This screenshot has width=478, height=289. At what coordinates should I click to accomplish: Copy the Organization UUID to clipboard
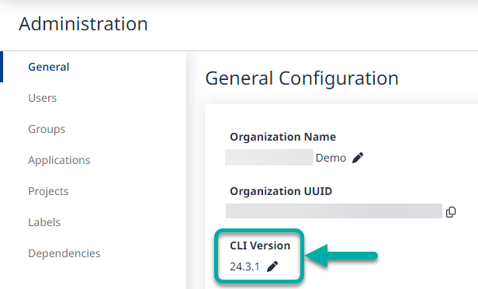click(x=451, y=212)
